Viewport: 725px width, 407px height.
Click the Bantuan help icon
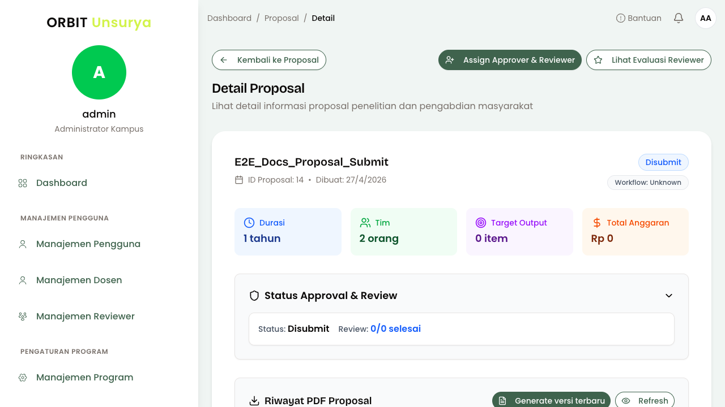(621, 18)
